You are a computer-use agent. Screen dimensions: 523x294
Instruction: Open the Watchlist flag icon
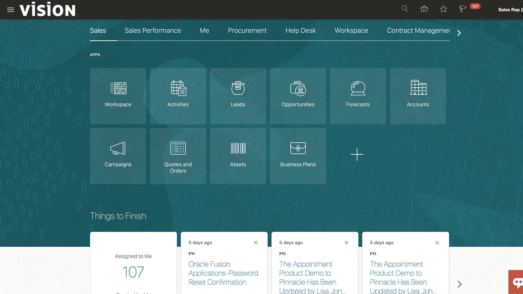click(x=463, y=9)
